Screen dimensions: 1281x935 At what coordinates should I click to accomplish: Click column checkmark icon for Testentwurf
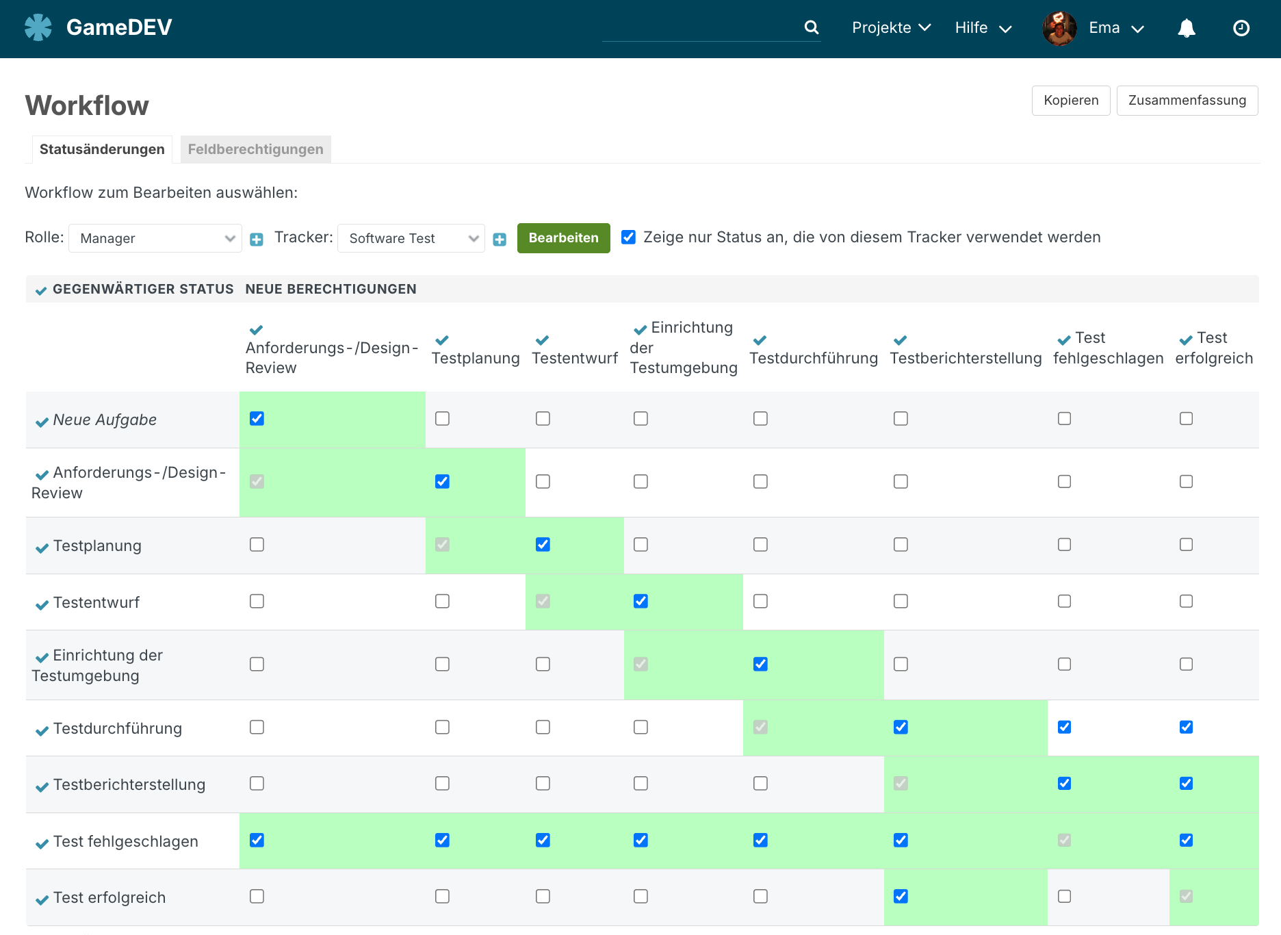(542, 340)
